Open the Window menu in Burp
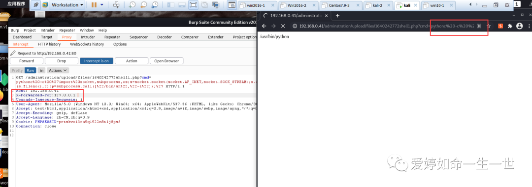The width and height of the screenshot is (532, 187). coord(87,30)
